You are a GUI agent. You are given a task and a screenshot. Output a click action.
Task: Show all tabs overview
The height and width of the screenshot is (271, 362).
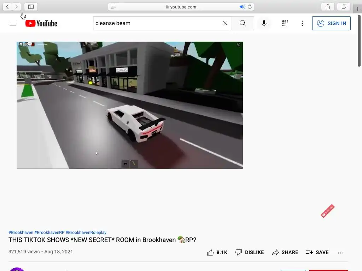point(344,7)
